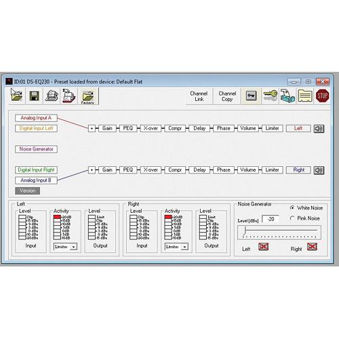Click the Left output label box

tap(298, 128)
